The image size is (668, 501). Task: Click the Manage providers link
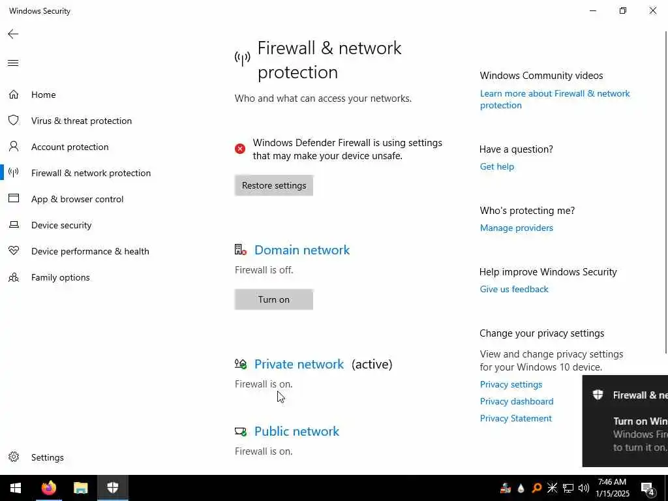tap(516, 228)
